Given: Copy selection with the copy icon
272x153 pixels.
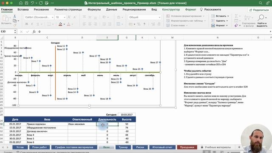Looking at the screenshot, I should (x=15, y=21).
